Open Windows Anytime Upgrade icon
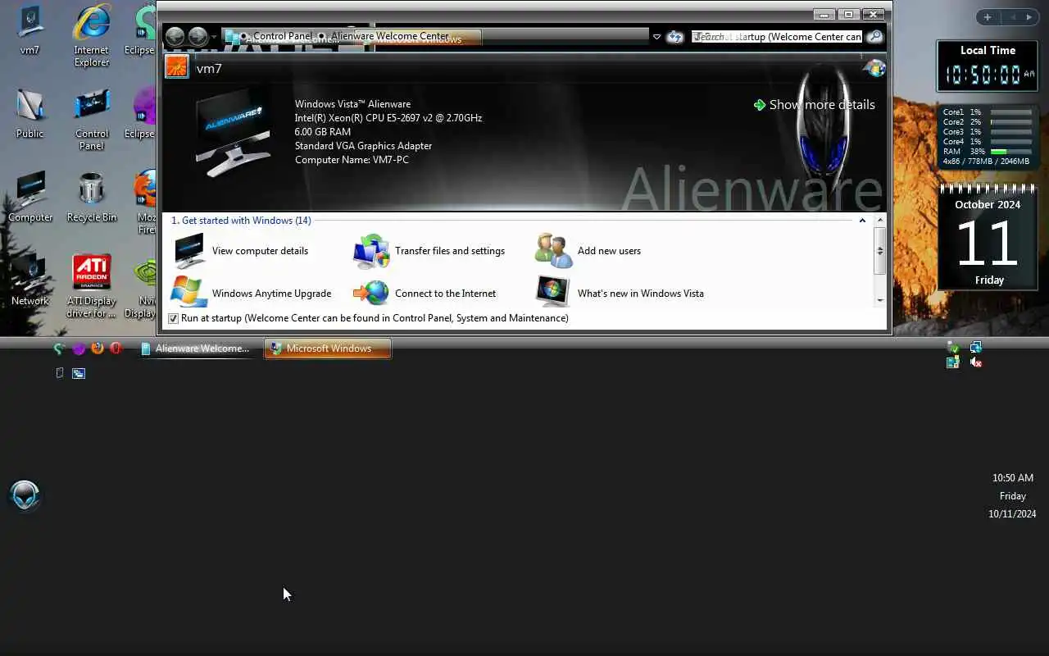This screenshot has width=1049, height=656. [x=188, y=293]
